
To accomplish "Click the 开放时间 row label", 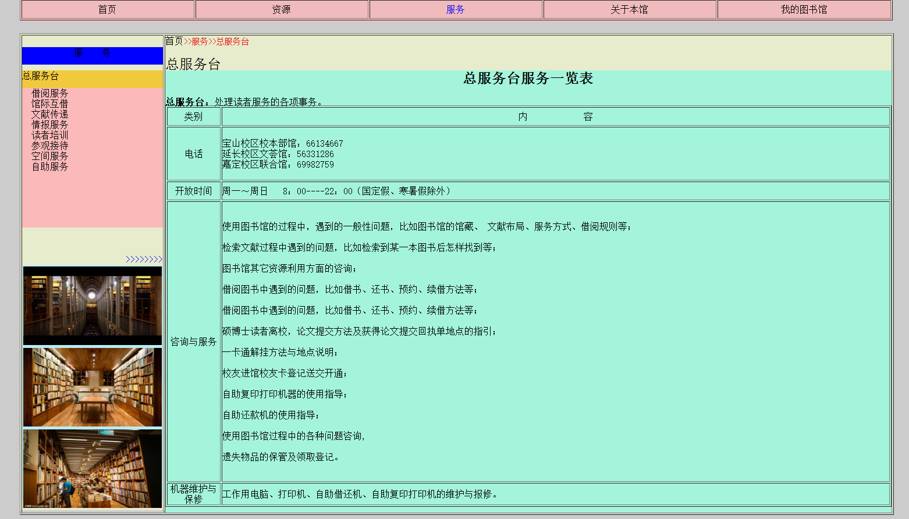I will coord(194,191).
